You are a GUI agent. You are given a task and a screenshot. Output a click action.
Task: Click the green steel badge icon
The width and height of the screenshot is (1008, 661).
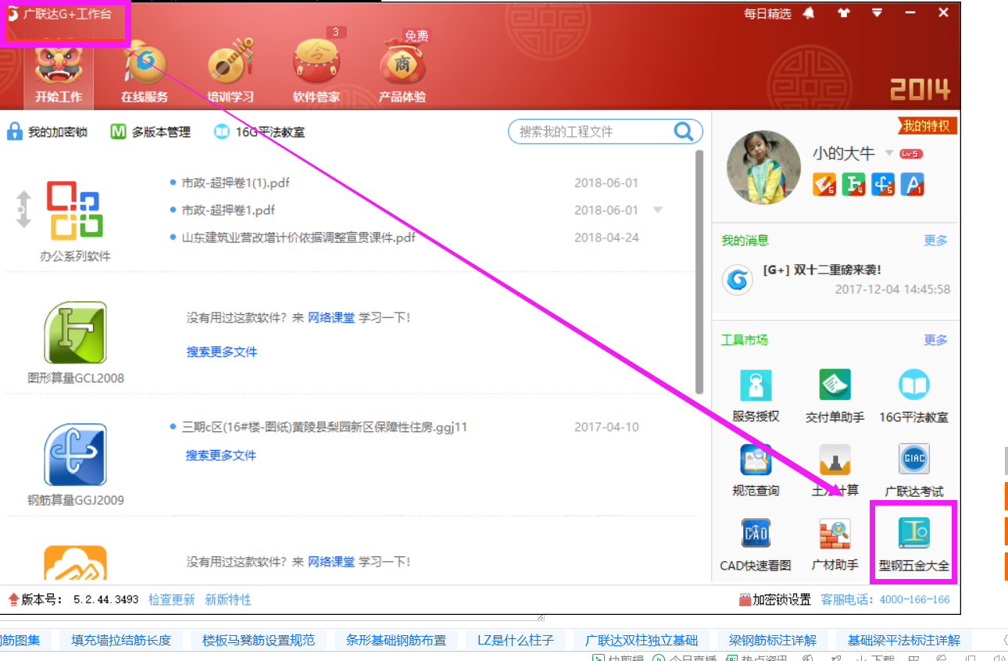[x=854, y=184]
